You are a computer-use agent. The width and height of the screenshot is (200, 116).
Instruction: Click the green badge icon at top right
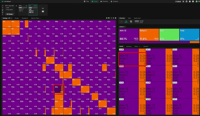(197, 1)
